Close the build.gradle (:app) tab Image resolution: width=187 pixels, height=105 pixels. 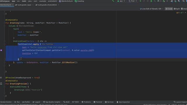pyautogui.click(x=33, y=5)
